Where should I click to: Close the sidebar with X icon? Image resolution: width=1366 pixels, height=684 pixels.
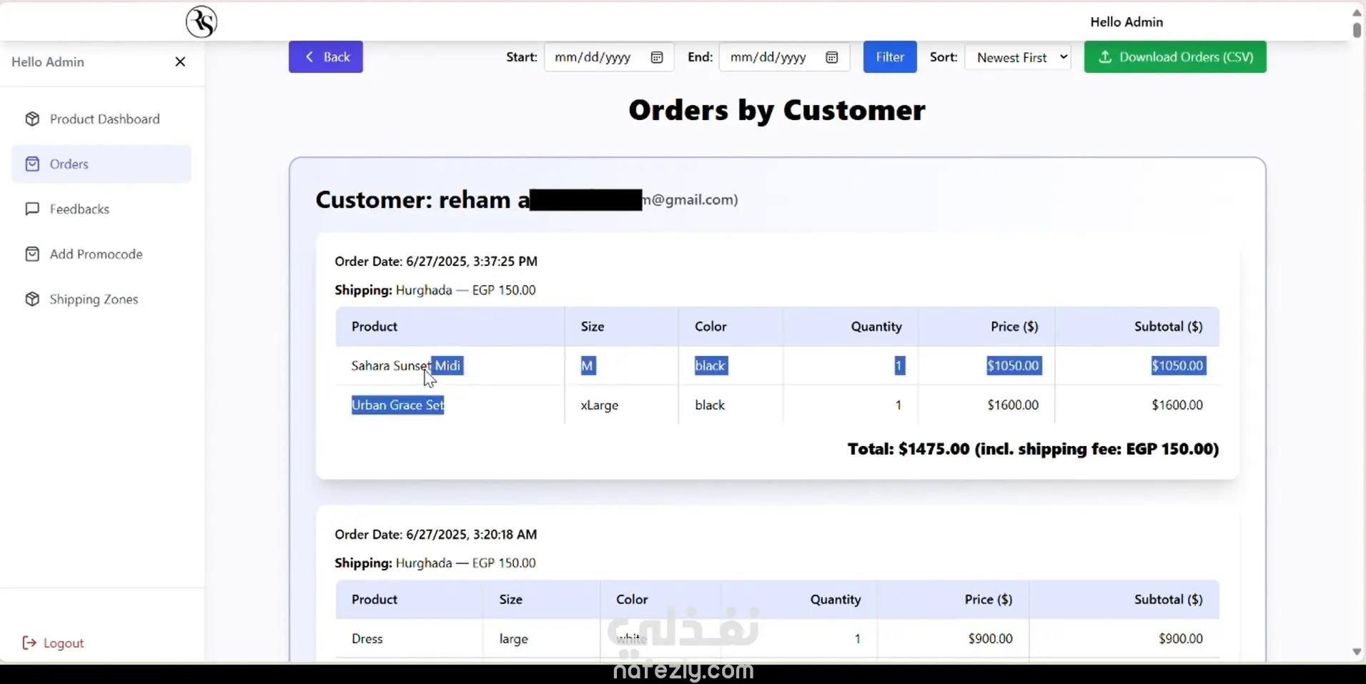[x=180, y=62]
